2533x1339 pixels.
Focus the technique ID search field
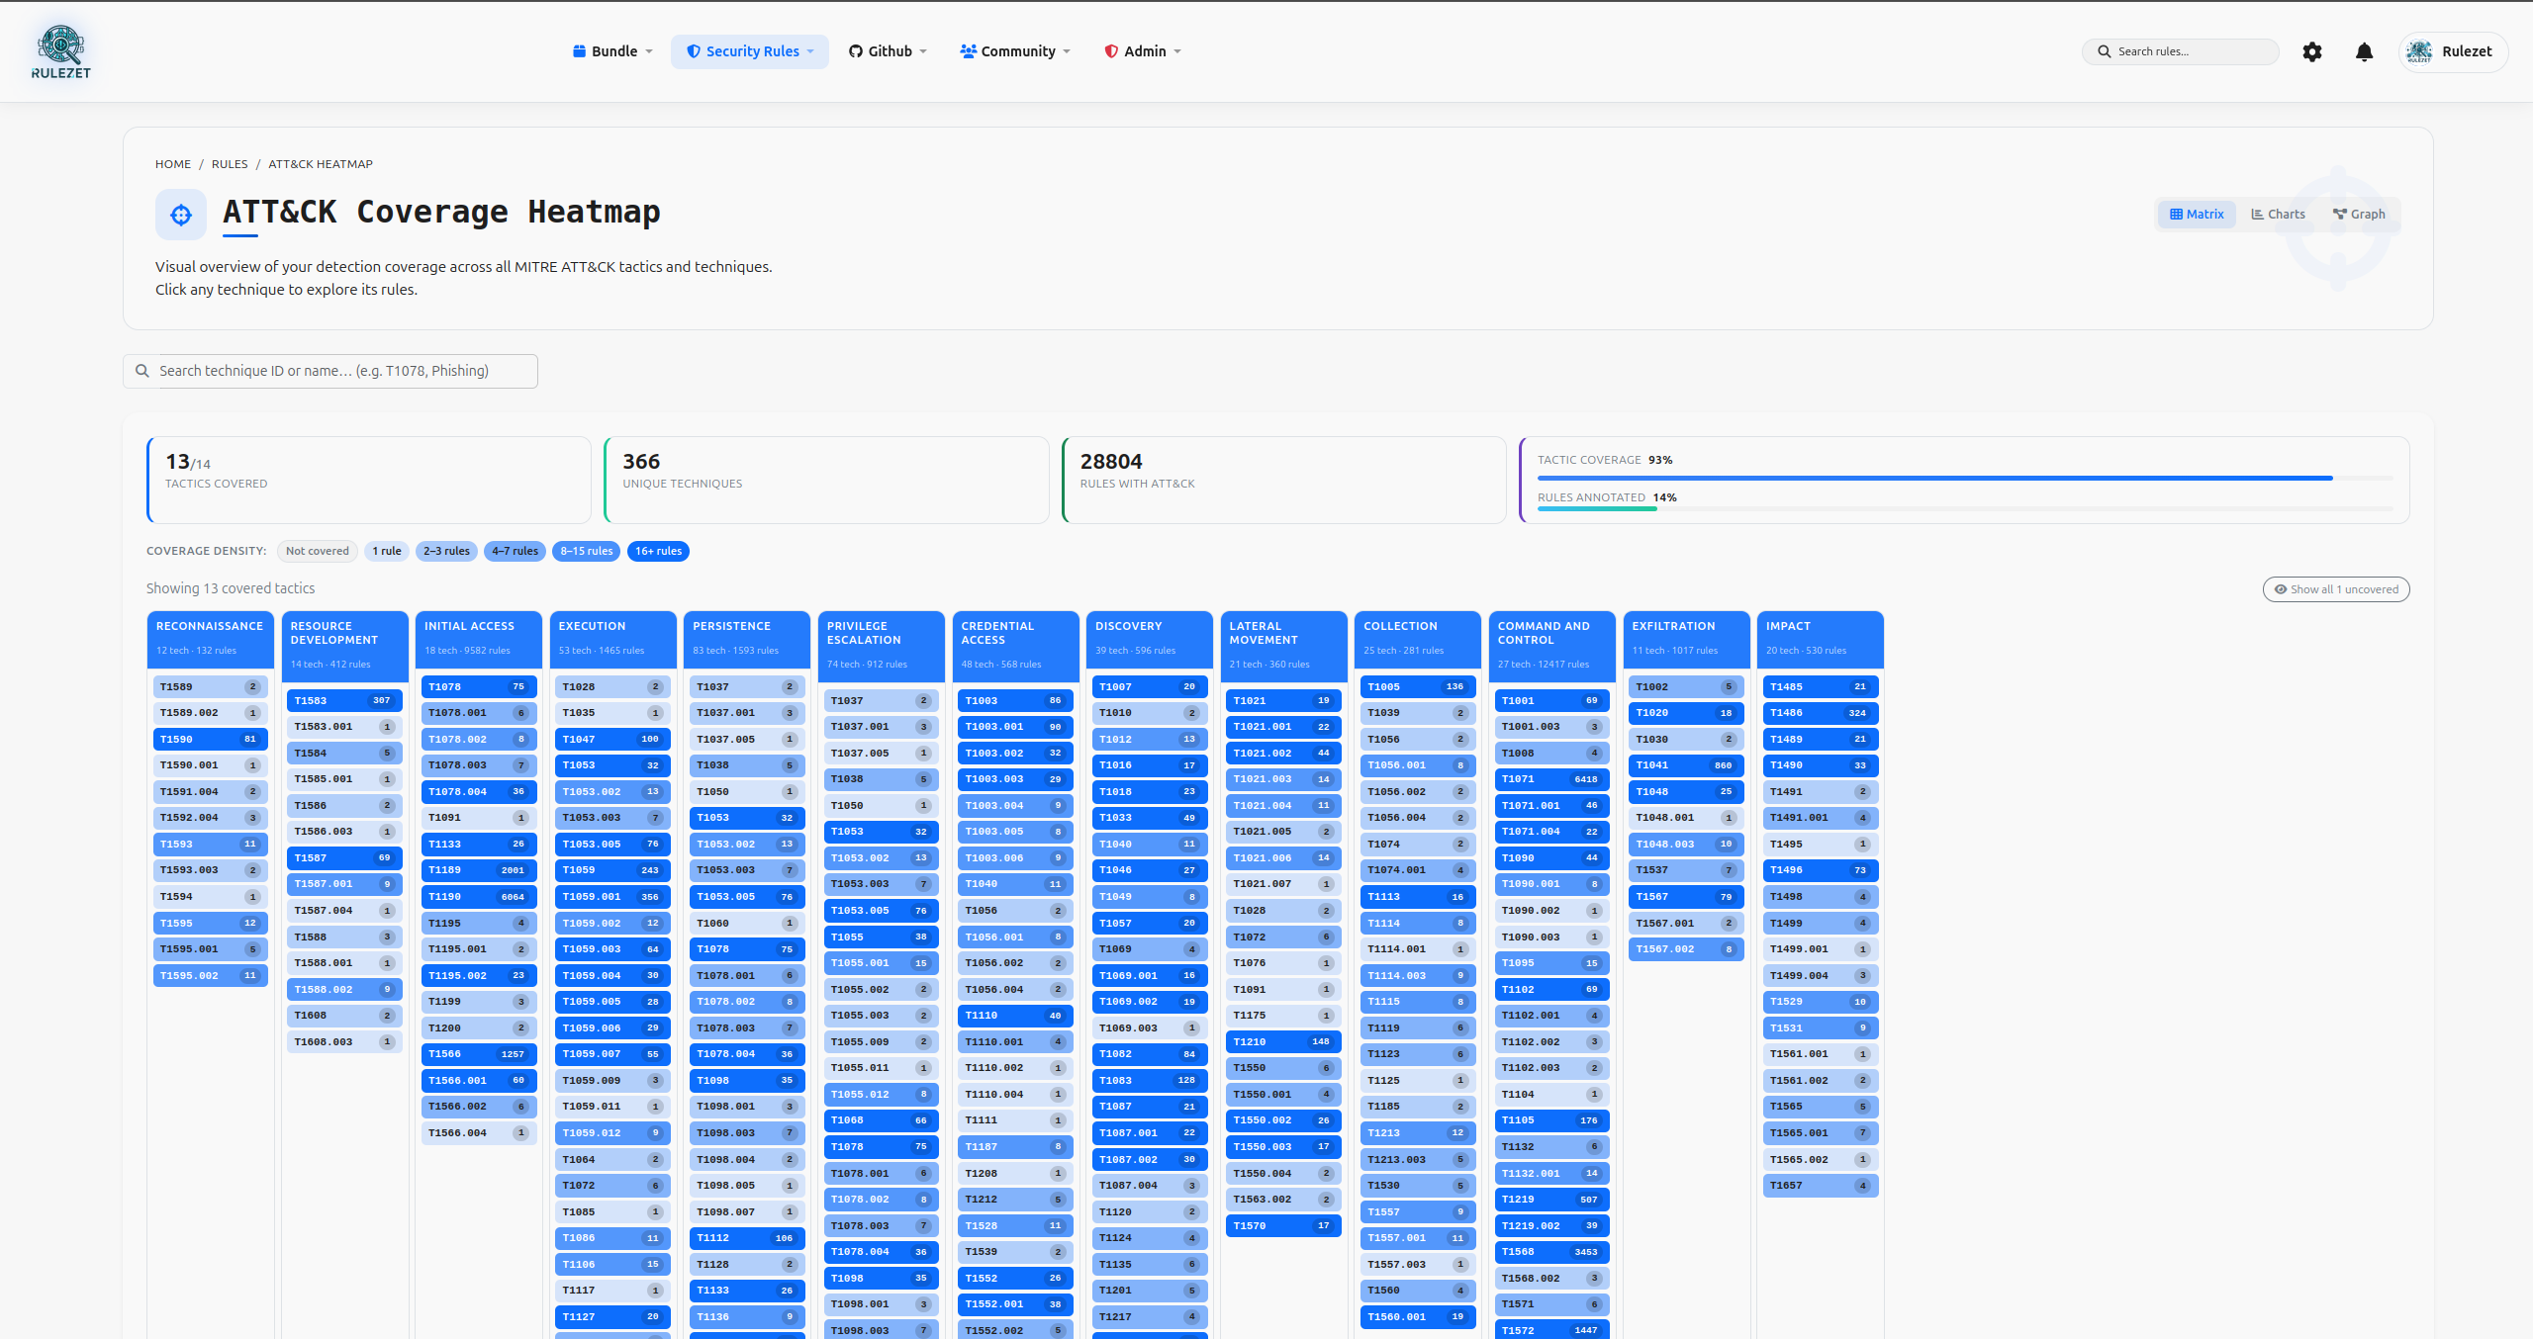click(330, 371)
